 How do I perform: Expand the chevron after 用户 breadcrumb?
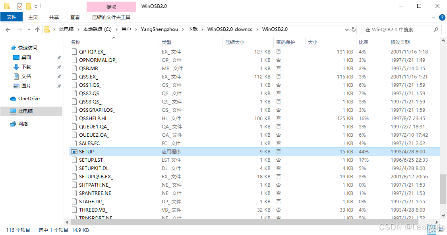136,29
